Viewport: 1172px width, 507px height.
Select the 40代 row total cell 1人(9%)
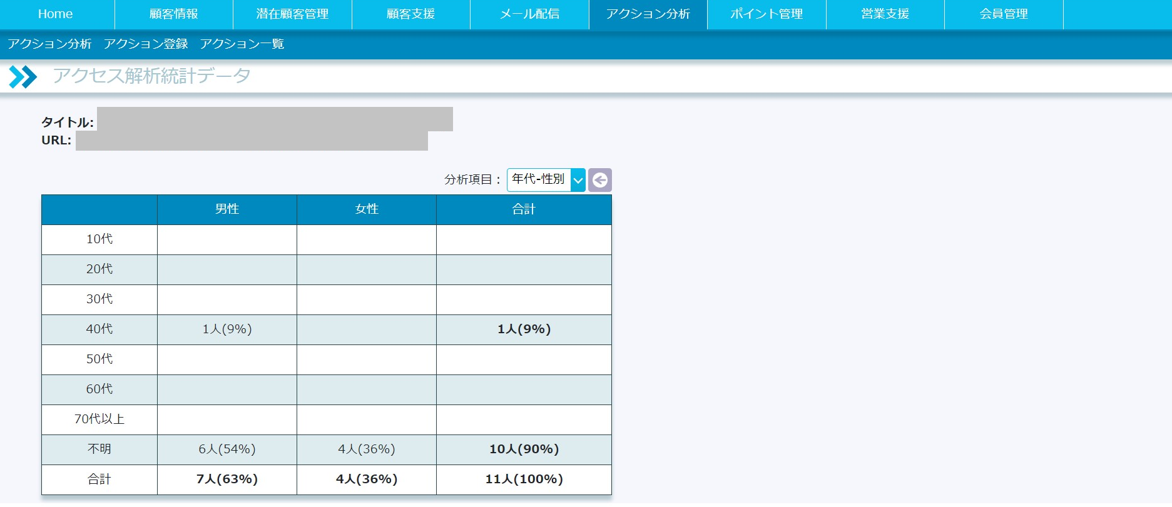click(524, 329)
